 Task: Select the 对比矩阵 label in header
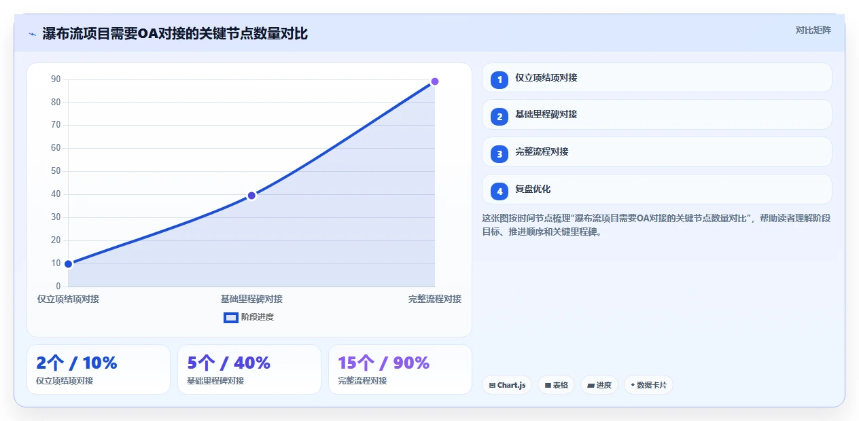813,30
